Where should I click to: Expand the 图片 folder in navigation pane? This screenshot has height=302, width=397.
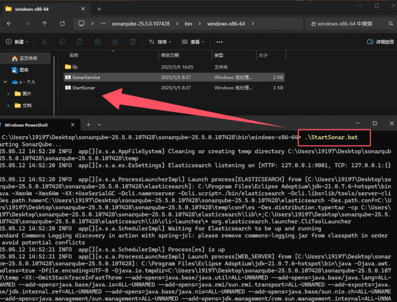[8, 93]
